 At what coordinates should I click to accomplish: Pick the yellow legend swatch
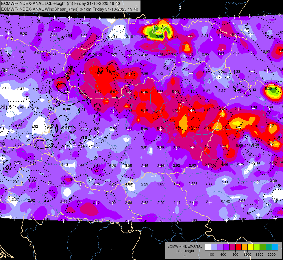click(251, 247)
